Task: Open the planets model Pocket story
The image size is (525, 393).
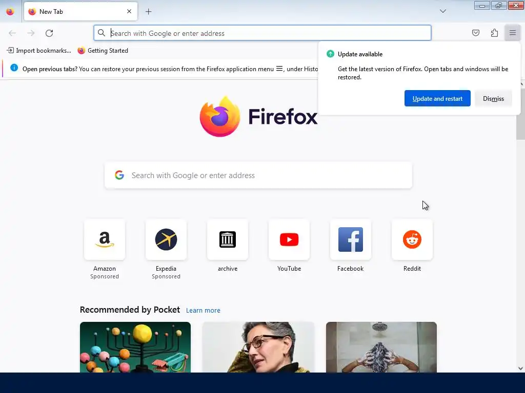Action: tap(135, 347)
